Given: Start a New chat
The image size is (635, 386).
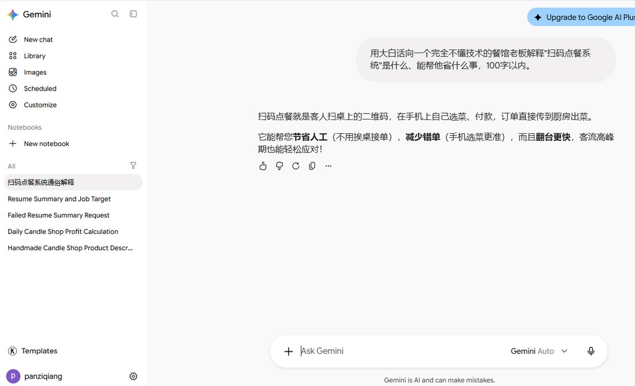Looking at the screenshot, I should pos(38,40).
